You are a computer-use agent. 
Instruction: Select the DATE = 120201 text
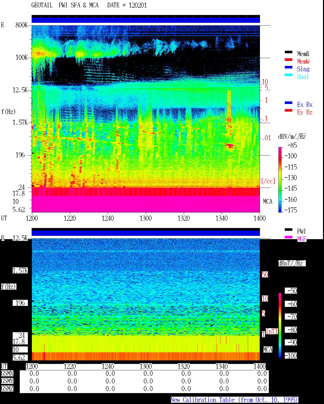coord(127,5)
